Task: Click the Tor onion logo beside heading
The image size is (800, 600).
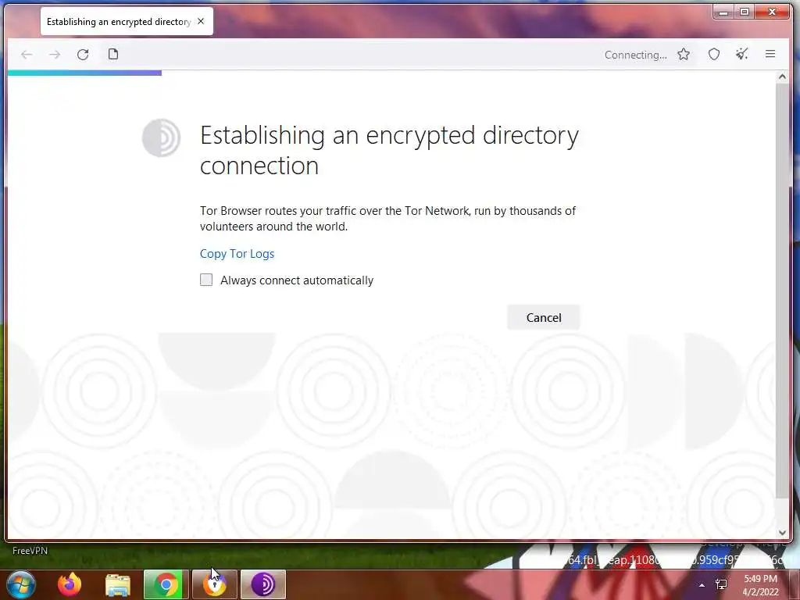Action: (161, 137)
